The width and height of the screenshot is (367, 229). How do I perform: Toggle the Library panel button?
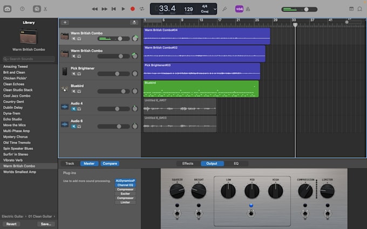click(7, 9)
